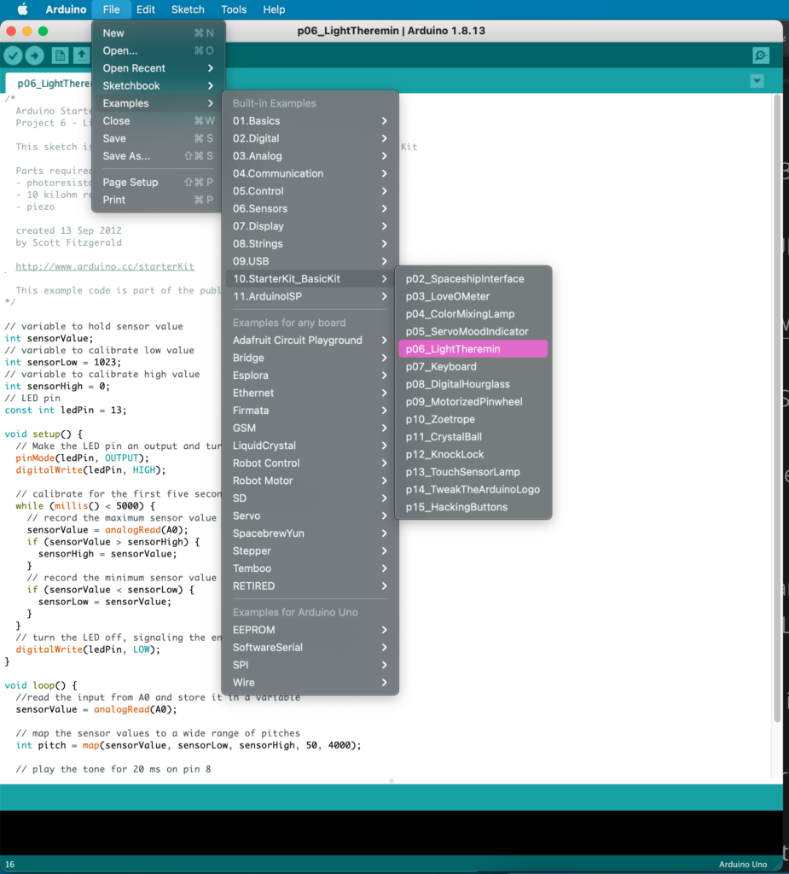This screenshot has height=874, width=789.
Task: Expand the LiquidCrystal examples submenu
Action: click(310, 446)
